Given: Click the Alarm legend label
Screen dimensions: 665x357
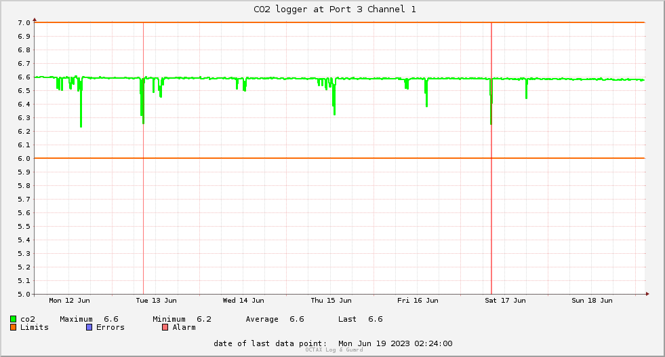Looking at the screenshot, I should 184,327.
